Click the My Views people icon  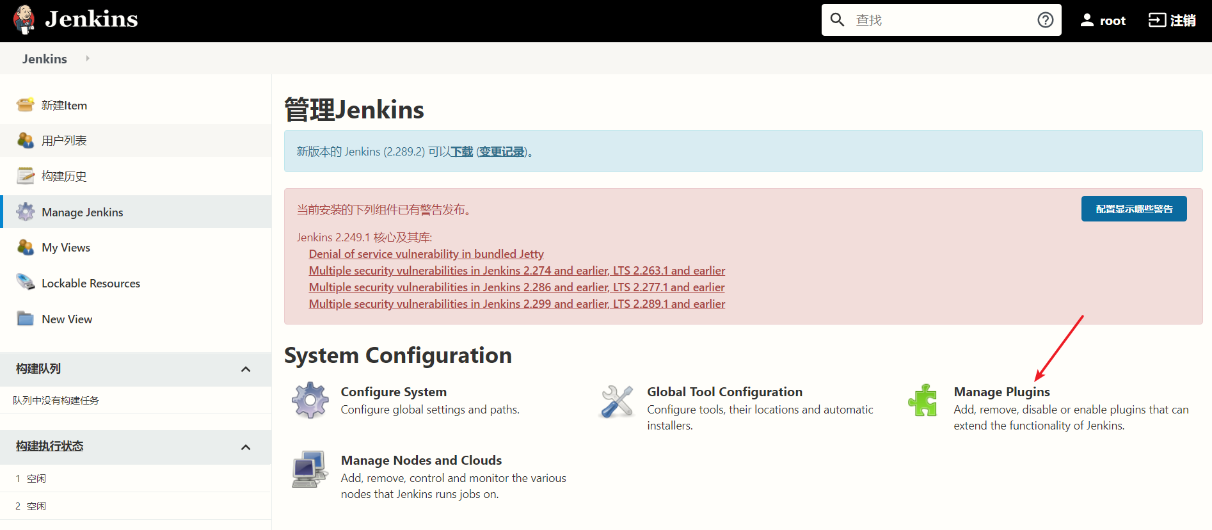coord(26,247)
